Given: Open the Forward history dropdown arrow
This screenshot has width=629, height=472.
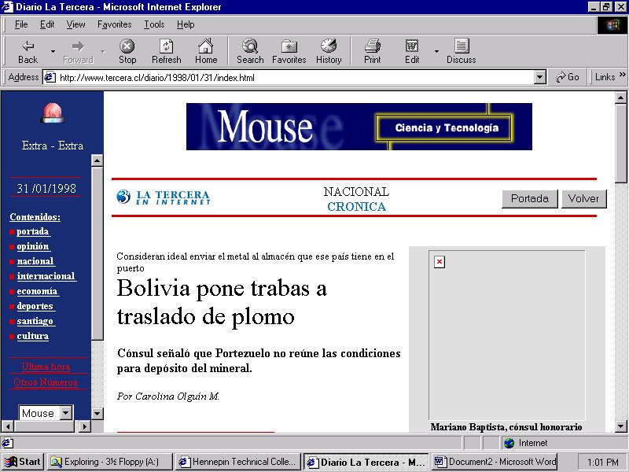Looking at the screenshot, I should (103, 51).
